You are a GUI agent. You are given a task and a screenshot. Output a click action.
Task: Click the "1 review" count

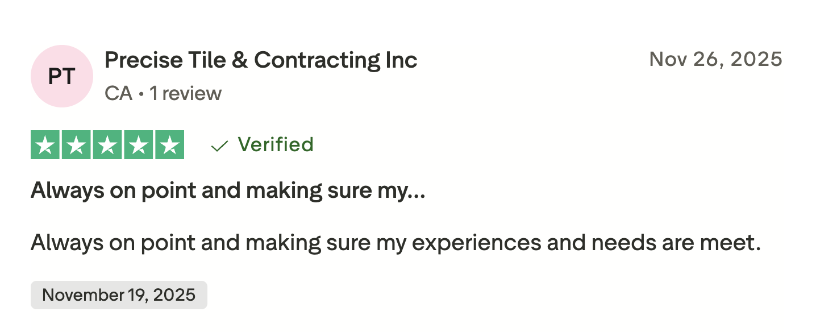[185, 93]
